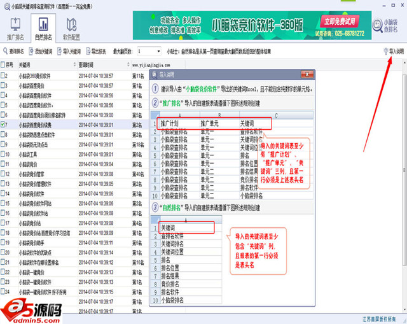Enable the checkbox for row 5
This screenshot has height=324, width=407.
[x=3, y=105]
